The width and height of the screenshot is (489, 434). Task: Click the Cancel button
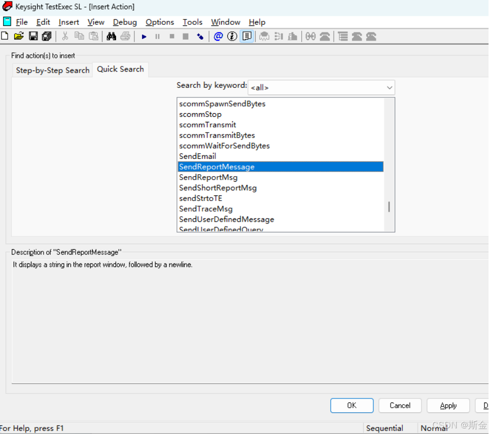coord(400,405)
